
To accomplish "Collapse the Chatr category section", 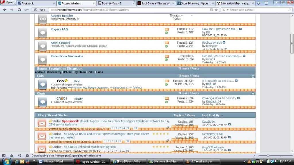I will pyautogui.click(x=253, y=94).
